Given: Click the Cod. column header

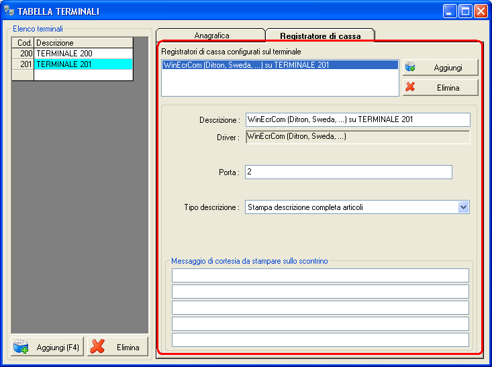Looking at the screenshot, I should tap(23, 43).
